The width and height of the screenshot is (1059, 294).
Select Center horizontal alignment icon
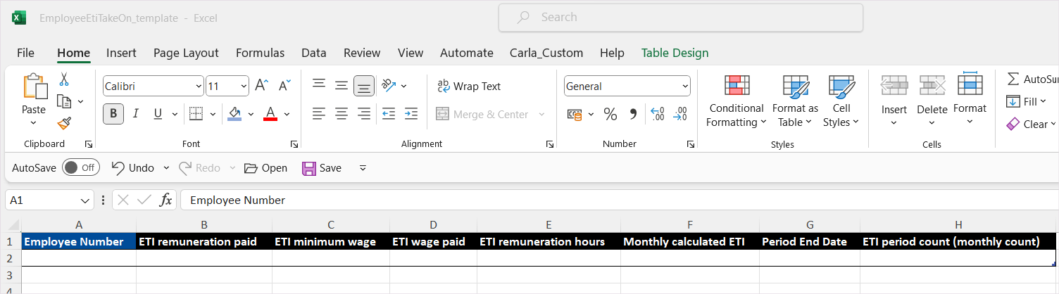click(341, 113)
